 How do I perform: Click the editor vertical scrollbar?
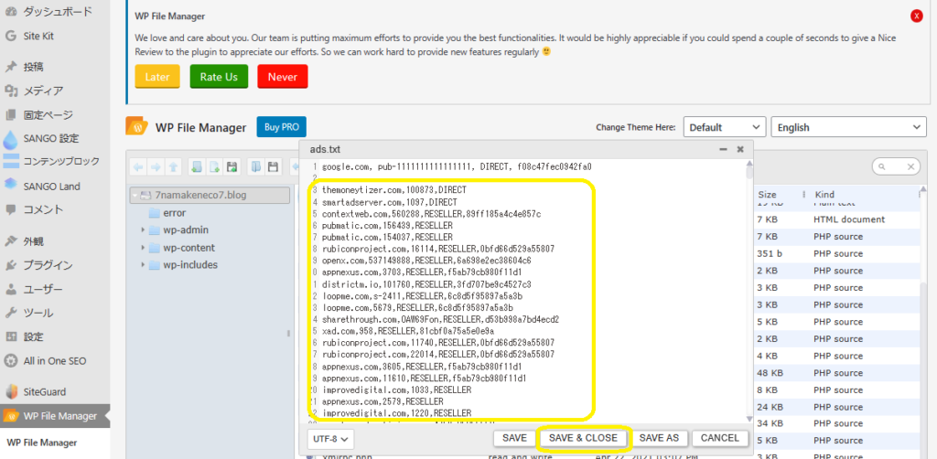749,172
